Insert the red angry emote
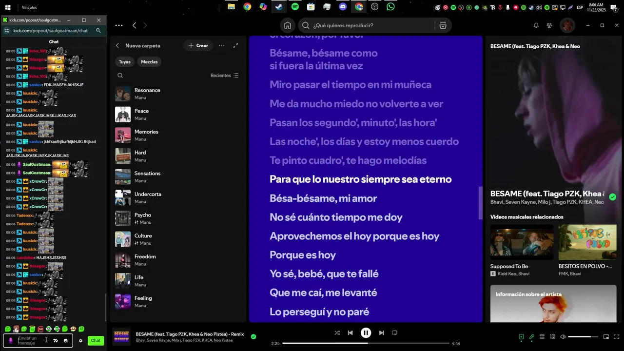 [40, 329]
